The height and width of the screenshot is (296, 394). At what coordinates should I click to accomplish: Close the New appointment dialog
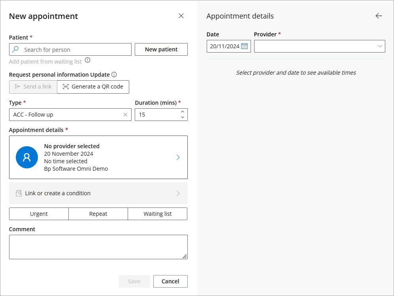(181, 16)
